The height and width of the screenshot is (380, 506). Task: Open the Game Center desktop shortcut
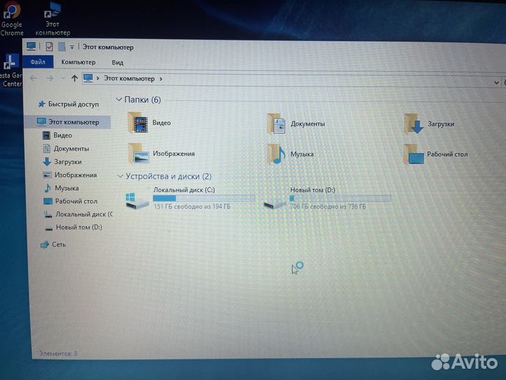pyautogui.click(x=11, y=70)
